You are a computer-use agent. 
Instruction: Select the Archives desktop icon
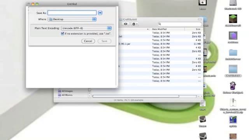(233, 35)
